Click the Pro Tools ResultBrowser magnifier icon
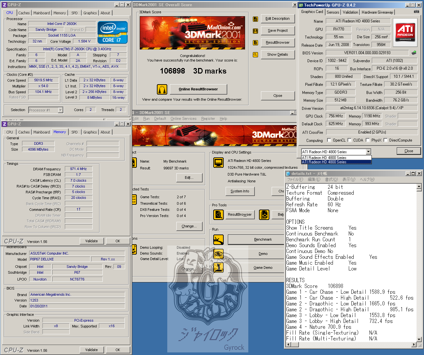The width and height of the screenshot is (424, 355). tap(218, 214)
